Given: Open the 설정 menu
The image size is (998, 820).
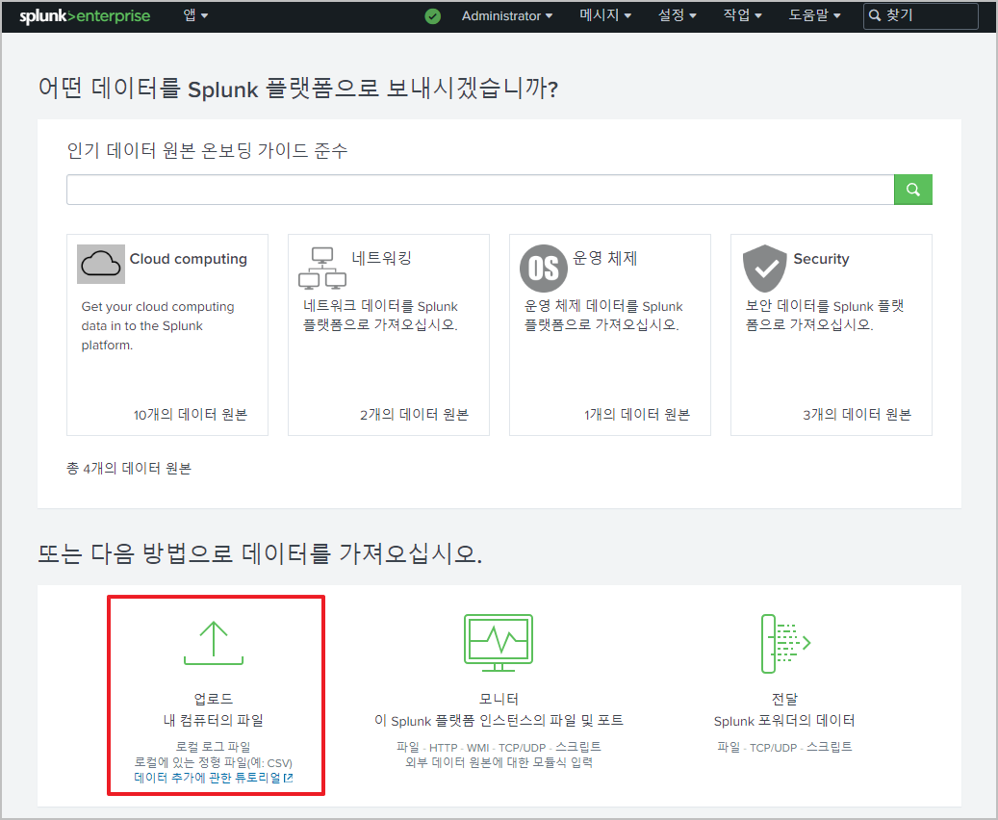Looking at the screenshot, I should tap(677, 15).
